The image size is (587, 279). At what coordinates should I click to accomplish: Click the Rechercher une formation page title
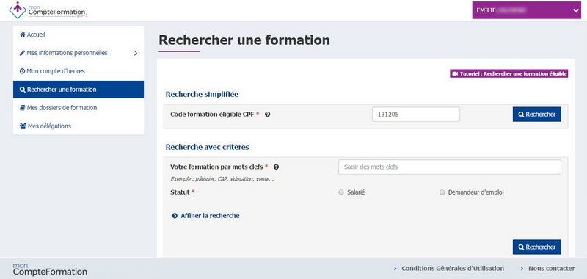pos(244,40)
